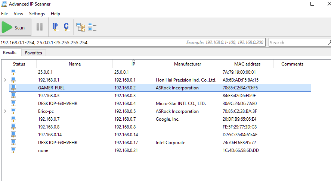331x181 pixels.
Task: Click MAC address 70:85:C2:BA:7D:F5
Action: tap(240, 88)
